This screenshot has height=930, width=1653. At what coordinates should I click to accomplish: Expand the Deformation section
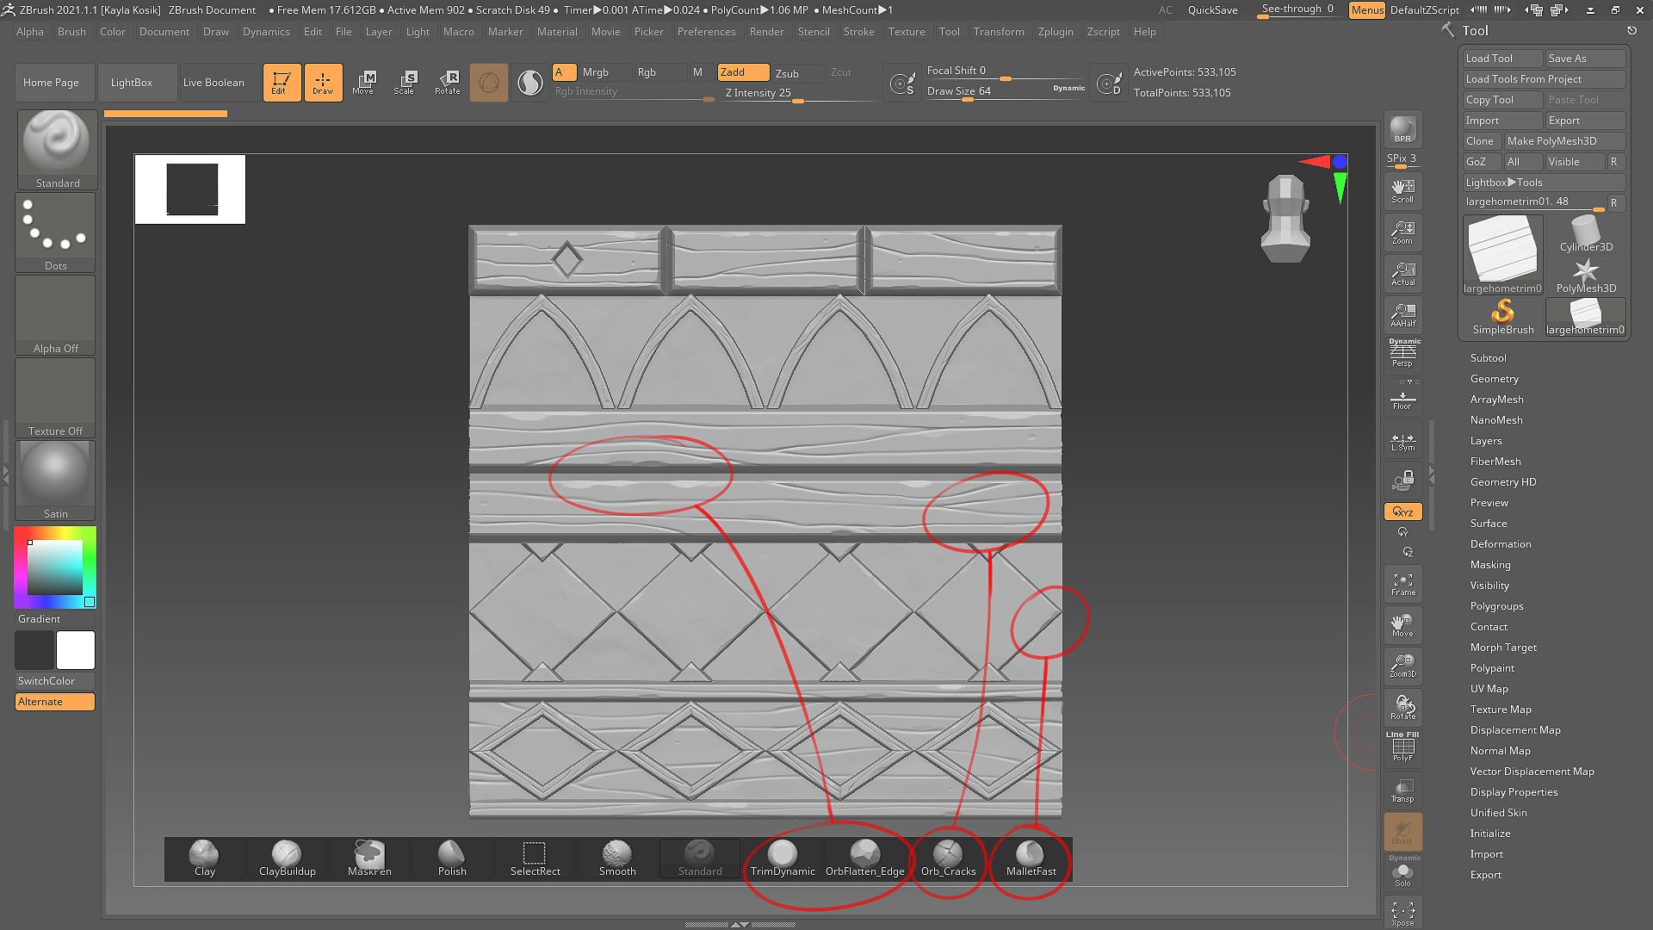(1500, 544)
